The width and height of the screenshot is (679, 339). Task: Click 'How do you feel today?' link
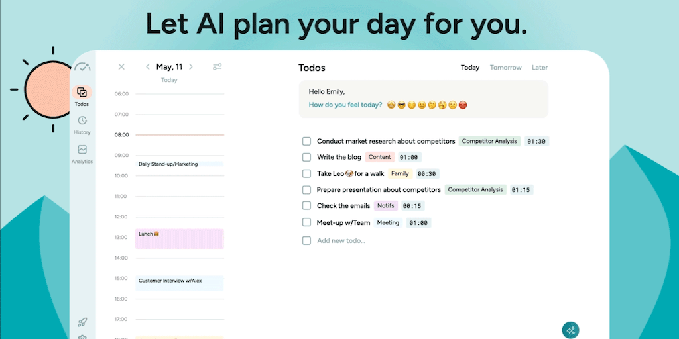(345, 105)
